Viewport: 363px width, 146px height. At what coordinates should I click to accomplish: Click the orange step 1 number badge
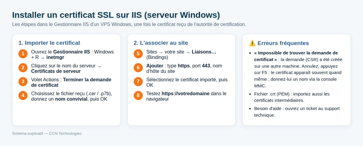pos(23,54)
